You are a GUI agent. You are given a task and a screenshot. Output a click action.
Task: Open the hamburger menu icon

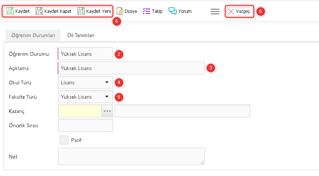[x=215, y=11]
